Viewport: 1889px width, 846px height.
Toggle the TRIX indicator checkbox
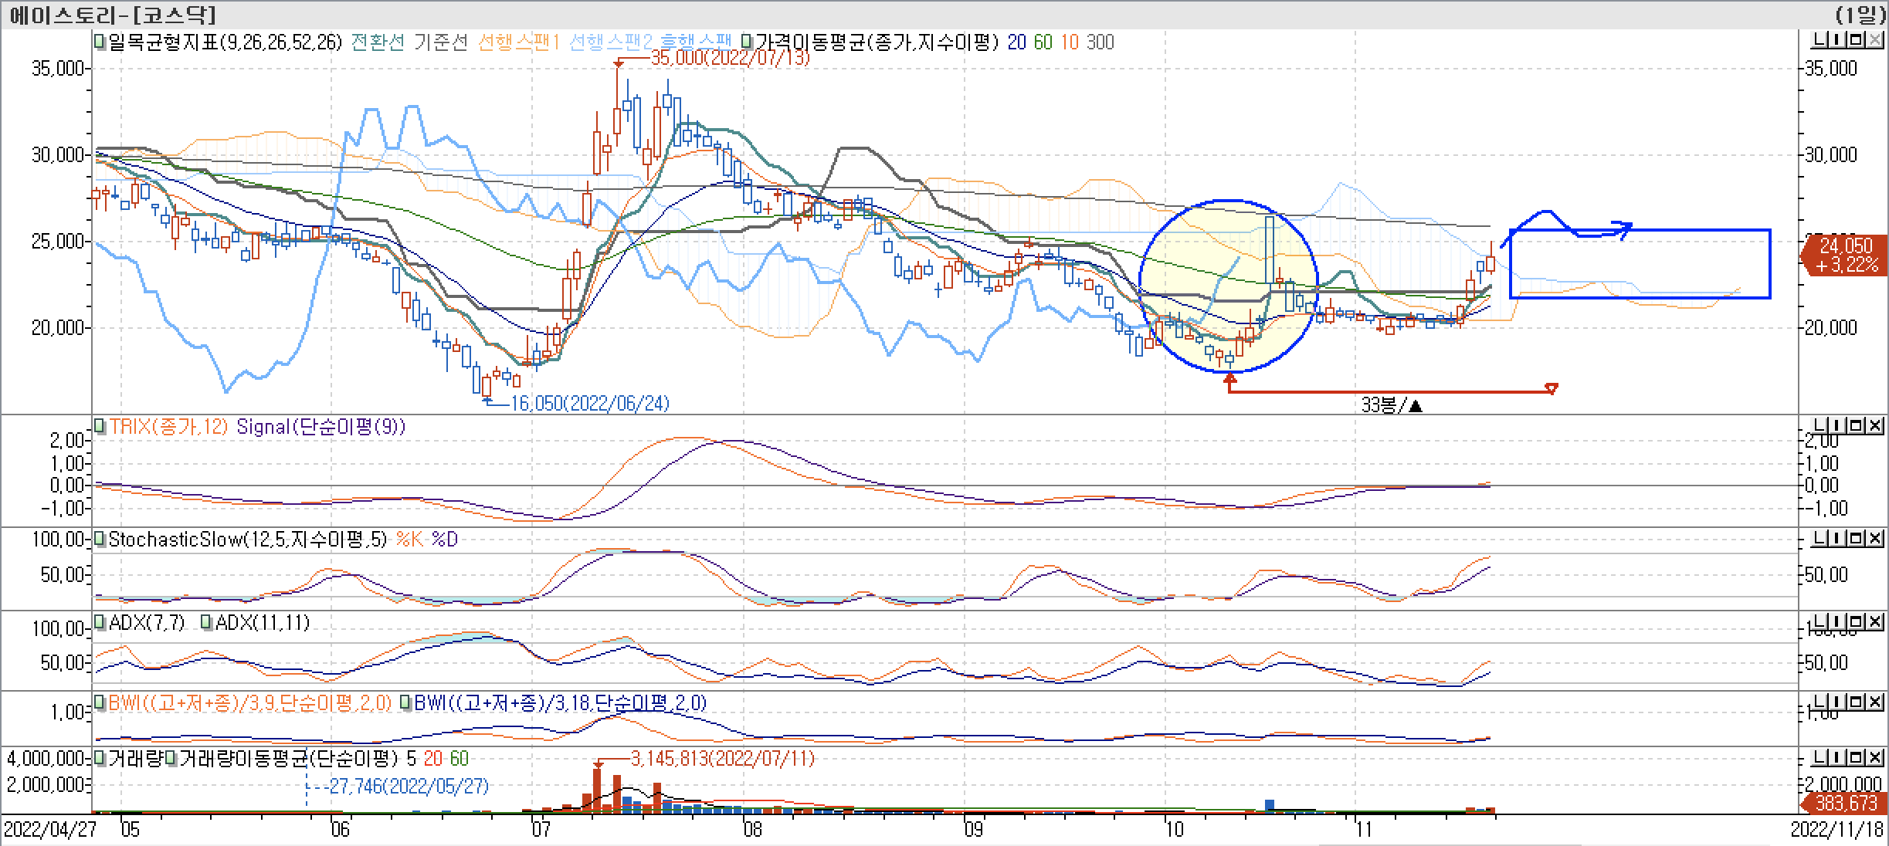[100, 426]
